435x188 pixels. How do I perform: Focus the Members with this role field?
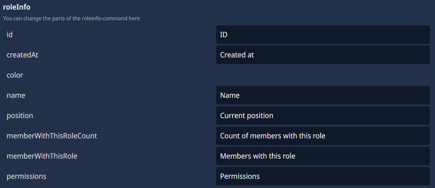[323, 156]
